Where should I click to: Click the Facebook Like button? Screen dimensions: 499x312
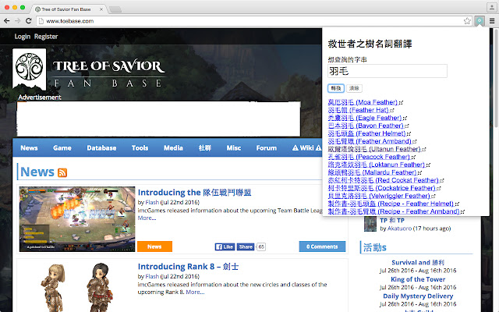coord(225,246)
